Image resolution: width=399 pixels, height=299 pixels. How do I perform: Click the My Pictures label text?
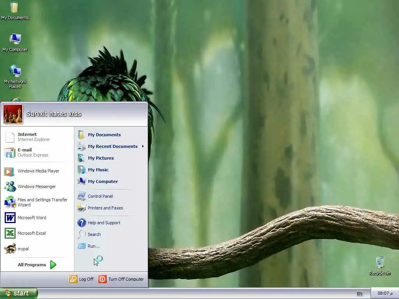101,158
